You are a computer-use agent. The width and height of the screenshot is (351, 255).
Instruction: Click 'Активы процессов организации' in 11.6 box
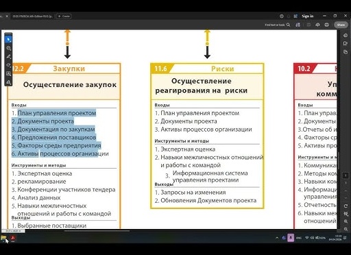[x=206, y=130]
